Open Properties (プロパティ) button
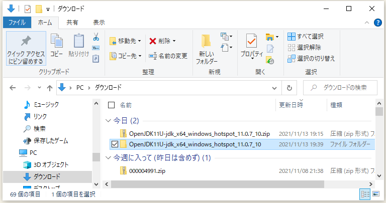Image resolution: width=386 pixels, height=203 pixels. coord(252,47)
